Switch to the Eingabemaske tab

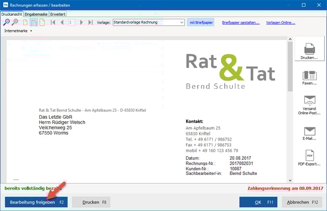(x=36, y=14)
